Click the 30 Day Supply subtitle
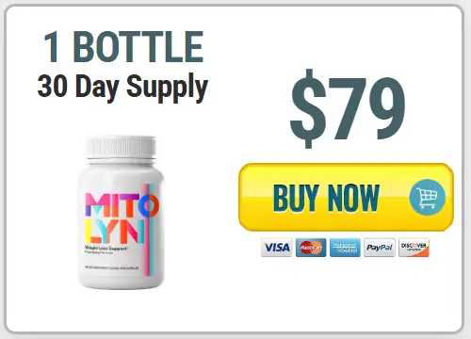Viewport: 471px width, 339px height. (x=122, y=87)
